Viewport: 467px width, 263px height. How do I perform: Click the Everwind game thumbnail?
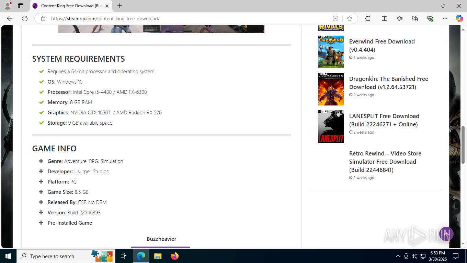tap(331, 52)
